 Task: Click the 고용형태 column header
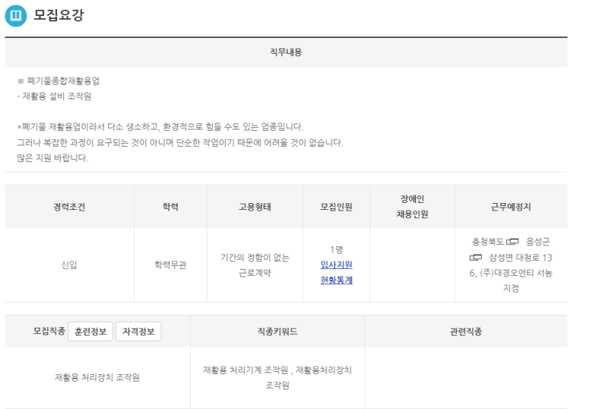point(255,207)
